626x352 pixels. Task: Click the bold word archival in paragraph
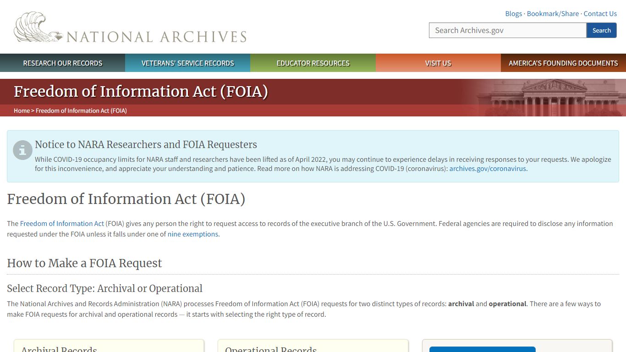(461, 304)
